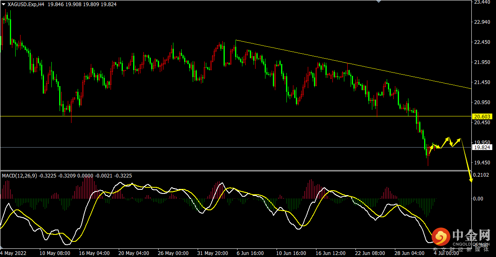Click the 21.950 price axis label

click(x=482, y=62)
